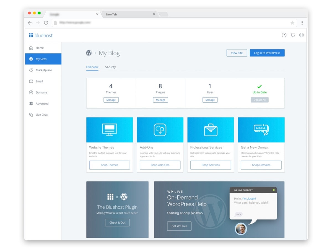Viewport: 332px width, 249px height.
Task: Click the Domains compass icon
Action: tap(31, 92)
